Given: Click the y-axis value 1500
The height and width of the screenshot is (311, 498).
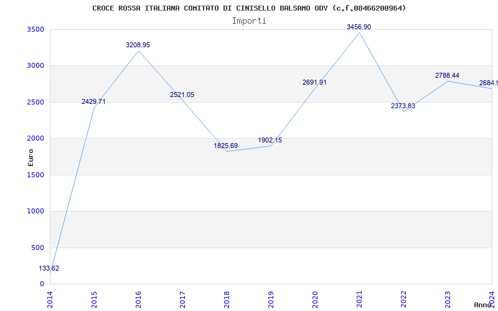Looking at the screenshot, I should tap(36, 175).
